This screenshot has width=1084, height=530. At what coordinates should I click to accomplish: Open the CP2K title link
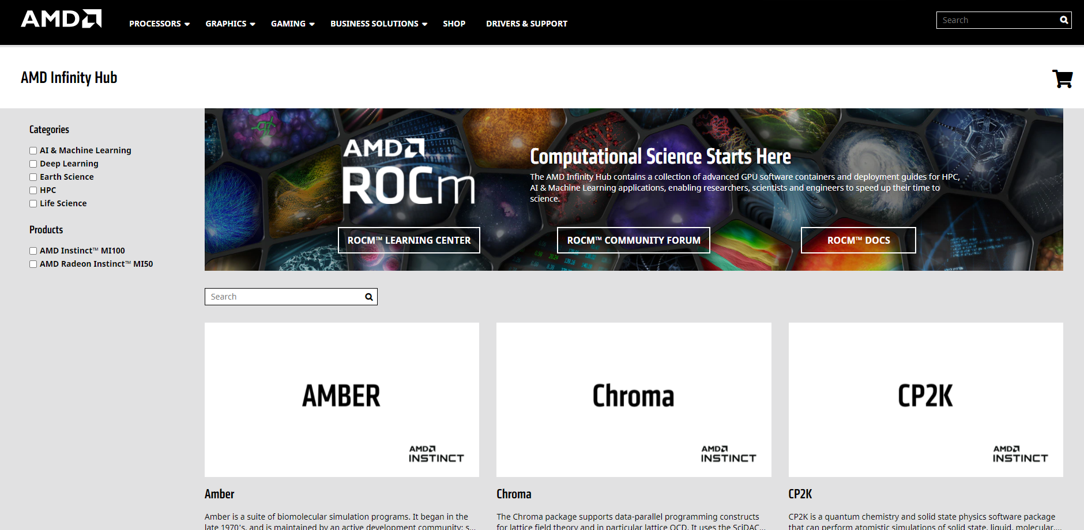[800, 494]
